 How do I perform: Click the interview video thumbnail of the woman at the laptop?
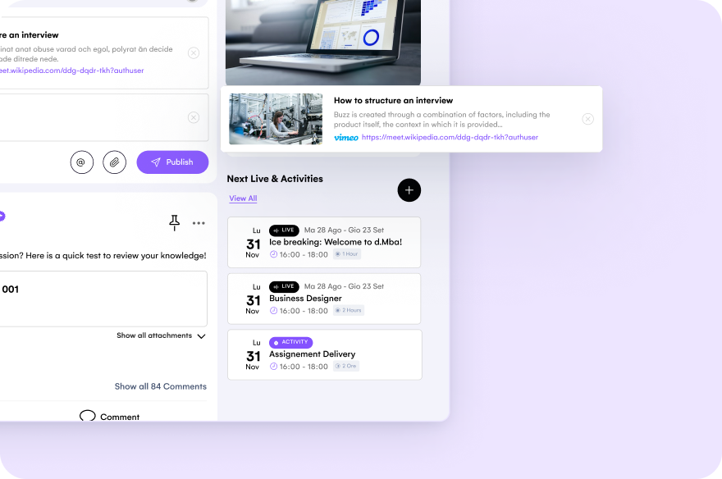point(276,119)
